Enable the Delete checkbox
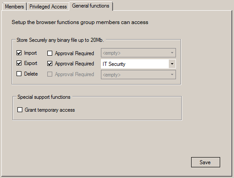 (x=19, y=74)
